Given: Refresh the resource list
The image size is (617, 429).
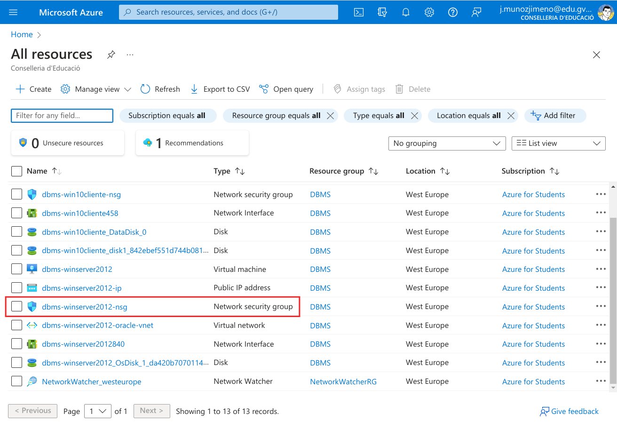Looking at the screenshot, I should [x=160, y=89].
